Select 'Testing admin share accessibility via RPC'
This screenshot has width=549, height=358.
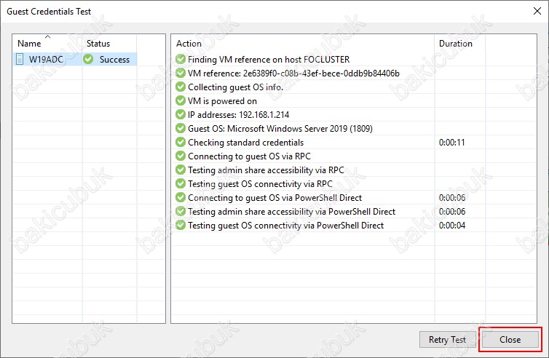(x=266, y=170)
